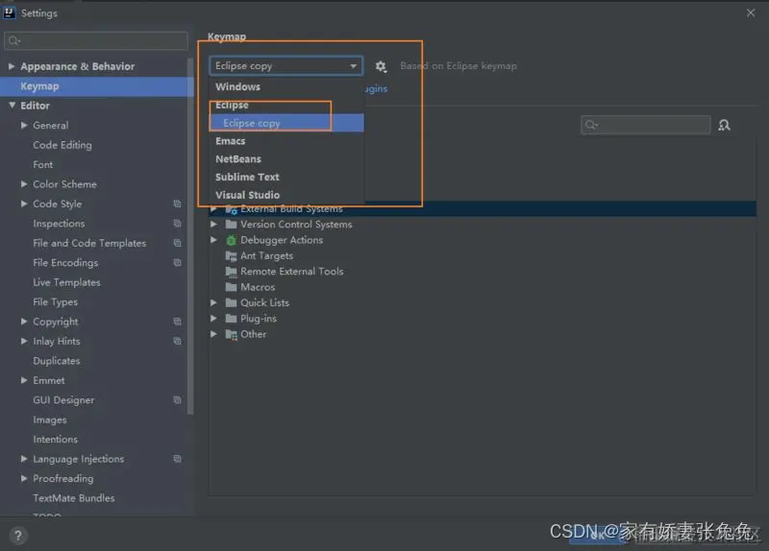
Task: Select Emacs keymap option
Action: pos(286,141)
